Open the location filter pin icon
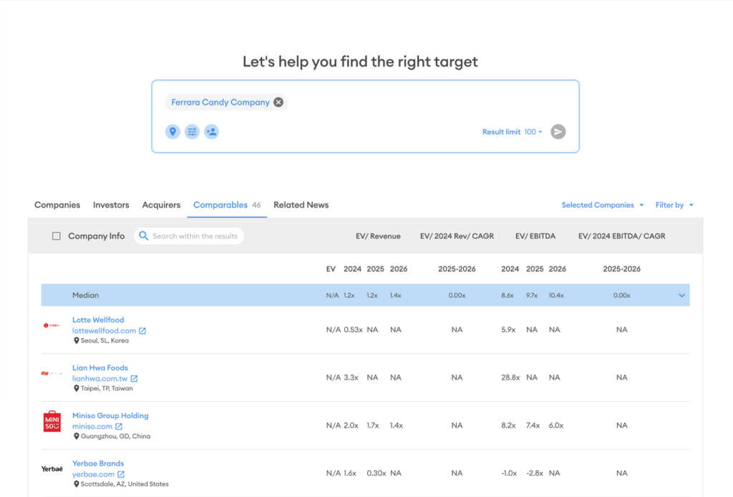 coord(173,132)
